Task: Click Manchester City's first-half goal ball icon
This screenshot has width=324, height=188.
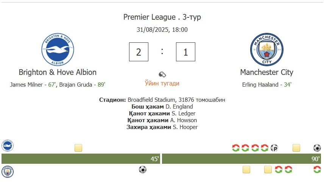Action: [x=143, y=169]
